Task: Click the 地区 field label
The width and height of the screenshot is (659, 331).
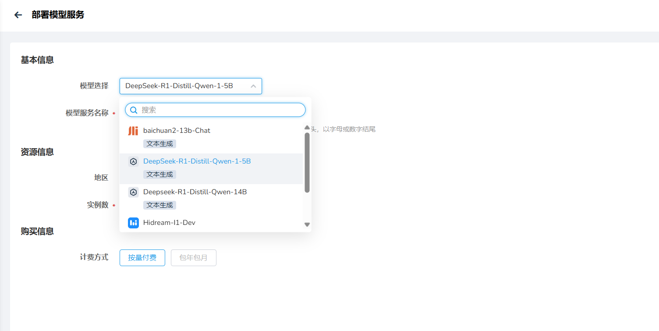Action: [x=101, y=178]
